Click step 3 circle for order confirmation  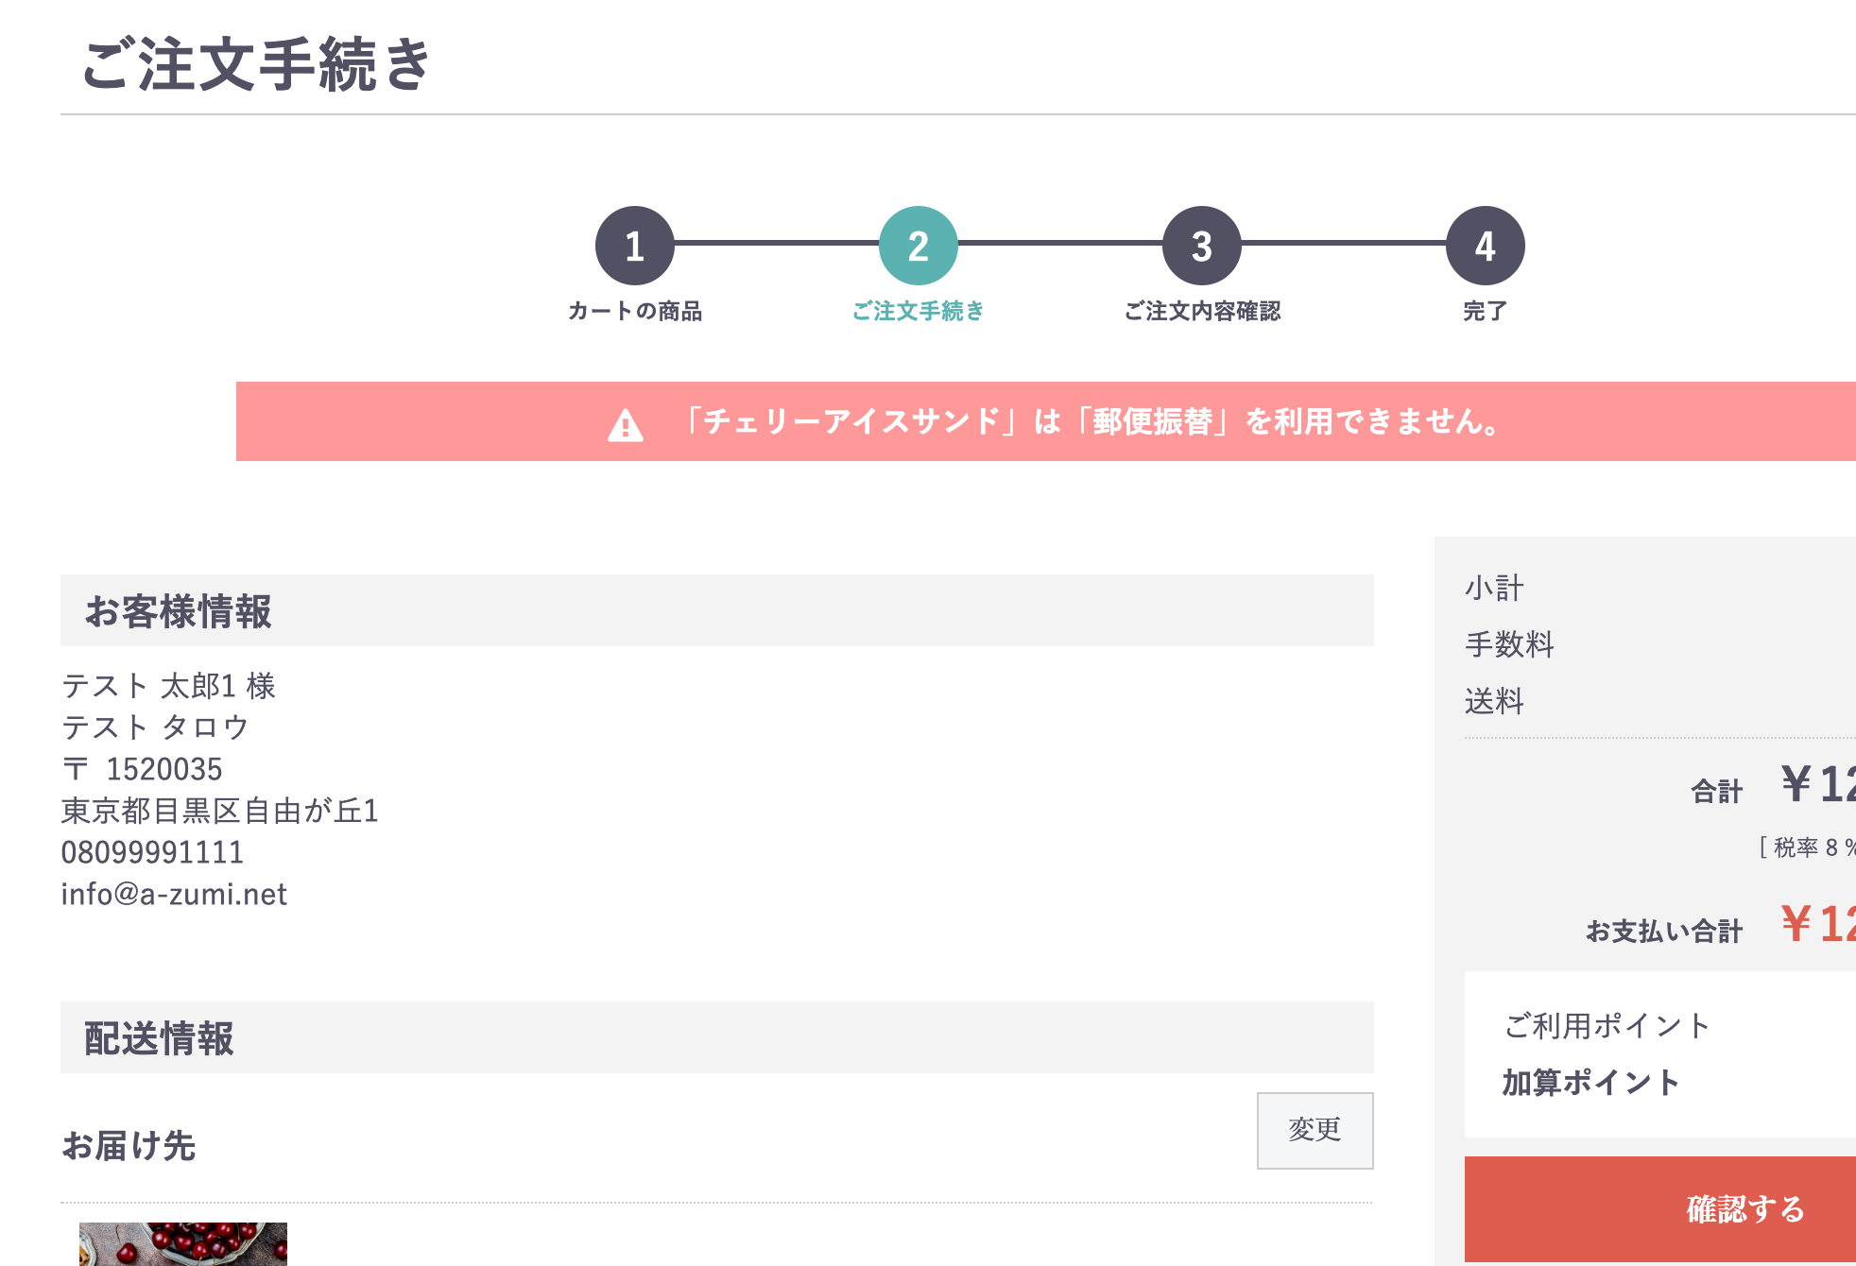coord(1201,246)
